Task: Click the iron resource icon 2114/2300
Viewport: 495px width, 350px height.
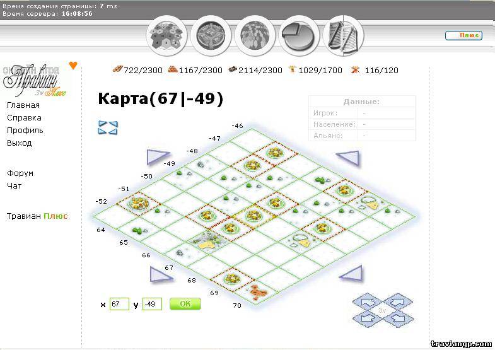Action: coord(233,69)
